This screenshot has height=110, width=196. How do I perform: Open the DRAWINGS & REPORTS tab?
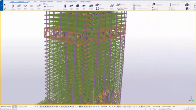pyautogui.click(x=47, y=2)
